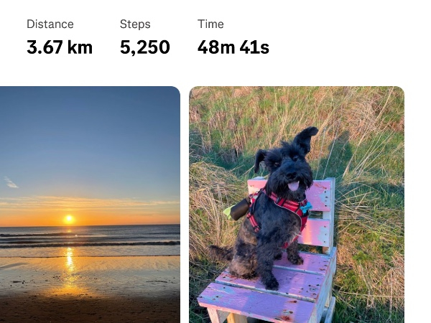The image size is (431, 323).
Task: Select the 3.67 km distance value
Action: (60, 47)
